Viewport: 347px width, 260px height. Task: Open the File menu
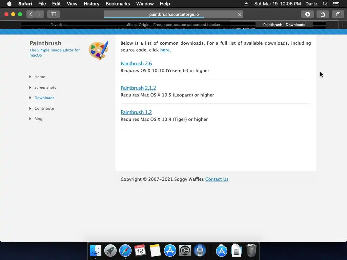[x=42, y=4]
